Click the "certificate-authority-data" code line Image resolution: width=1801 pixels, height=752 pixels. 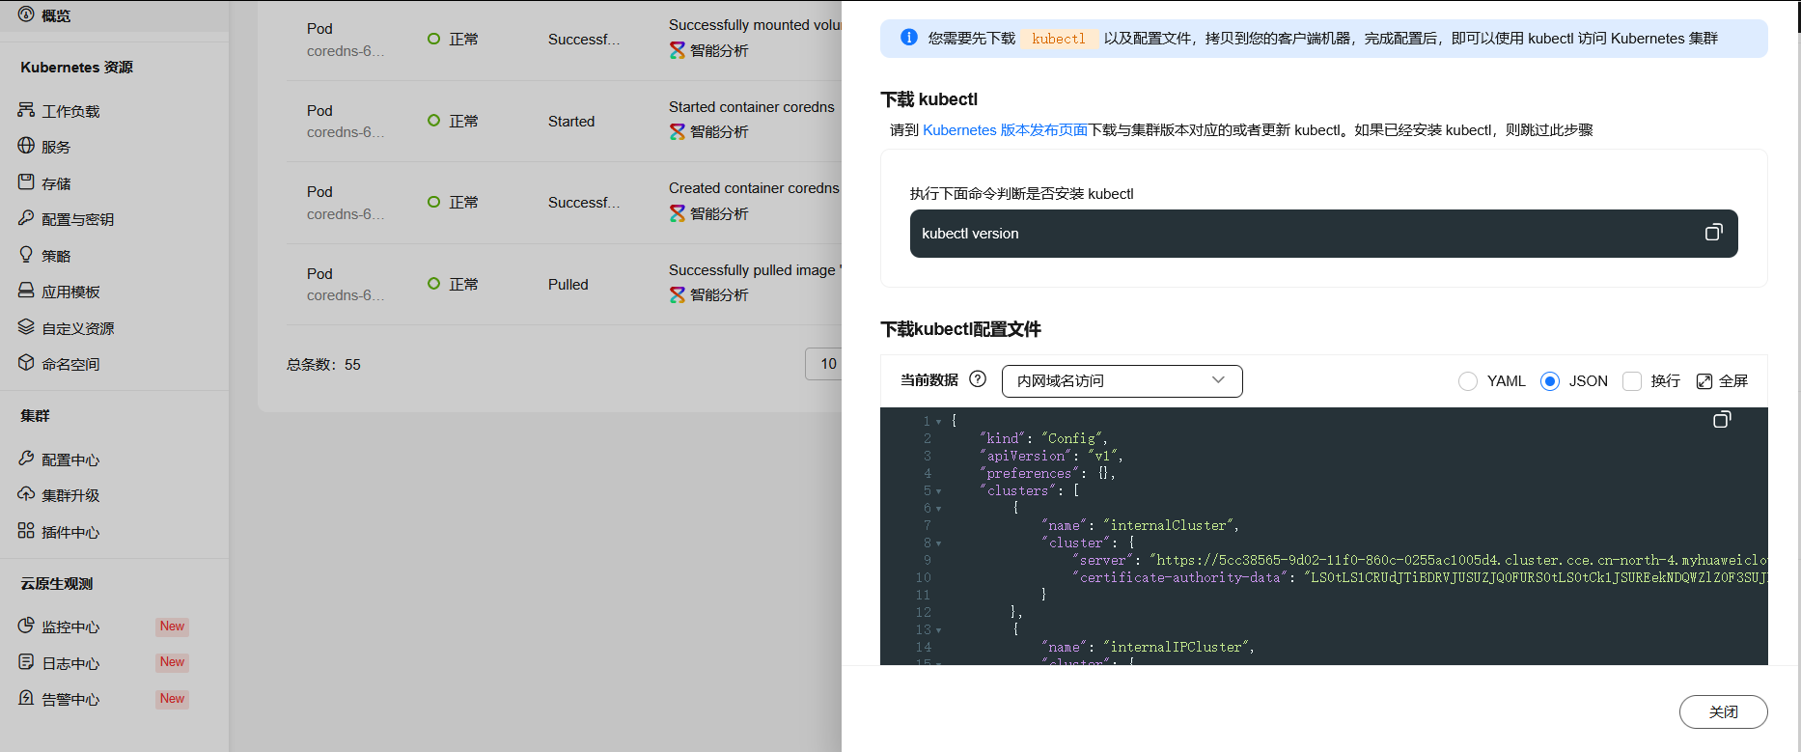(x=1419, y=577)
